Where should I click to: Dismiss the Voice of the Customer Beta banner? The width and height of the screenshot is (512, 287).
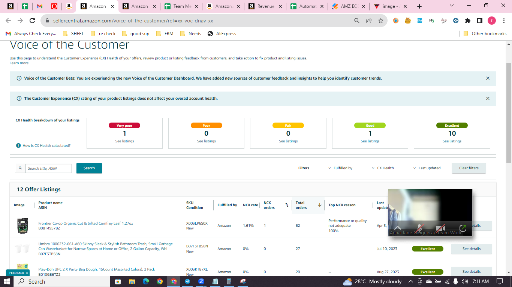click(x=488, y=78)
